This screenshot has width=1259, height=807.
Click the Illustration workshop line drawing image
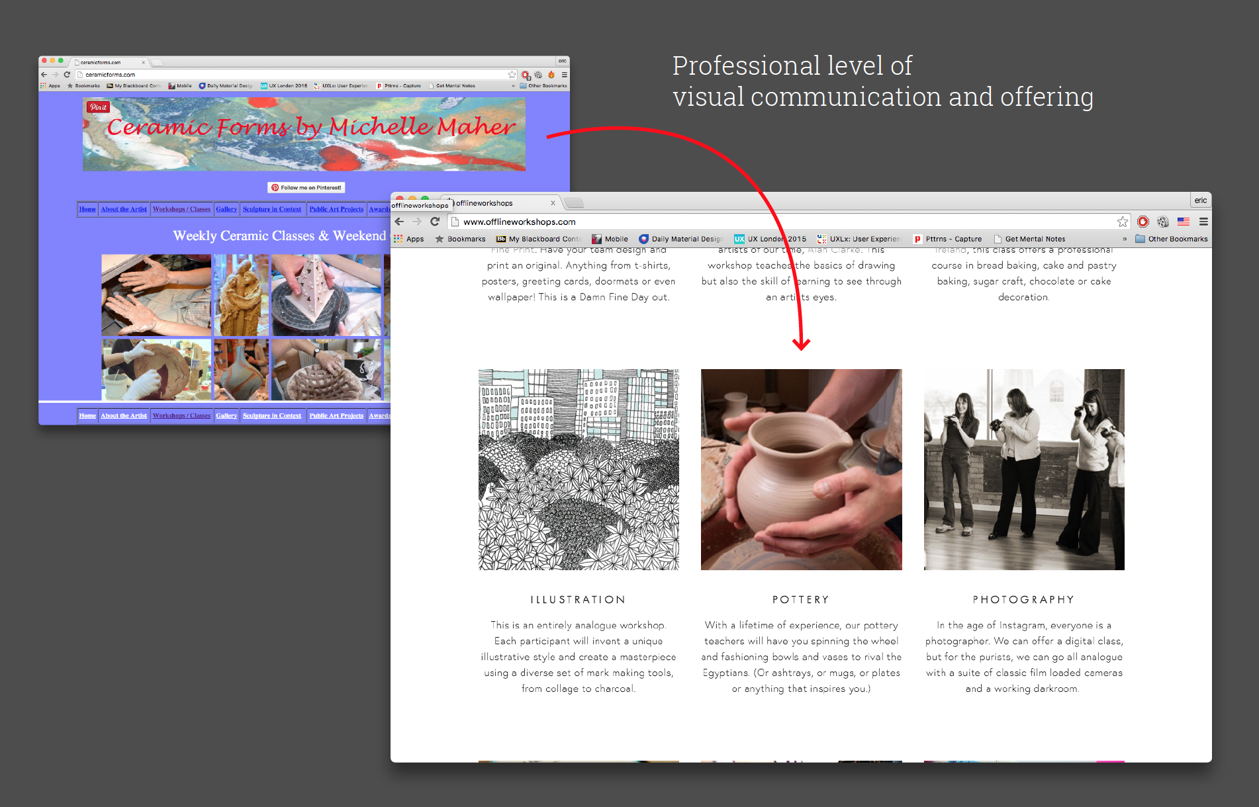(579, 470)
